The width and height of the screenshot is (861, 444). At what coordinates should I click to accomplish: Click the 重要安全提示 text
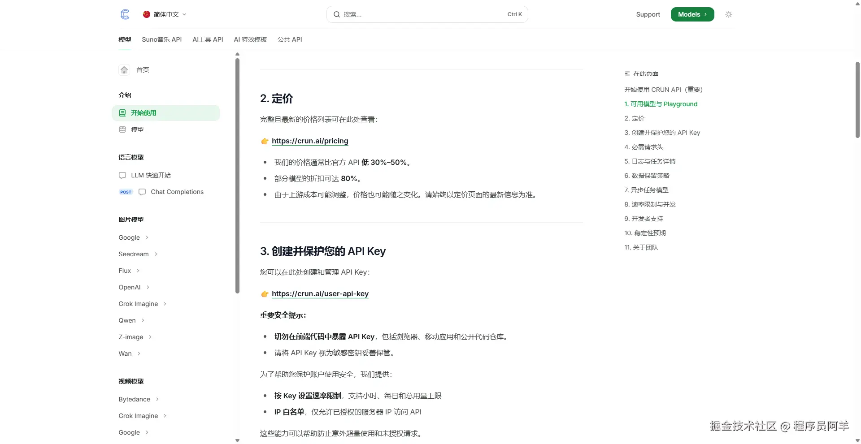tap(283, 315)
